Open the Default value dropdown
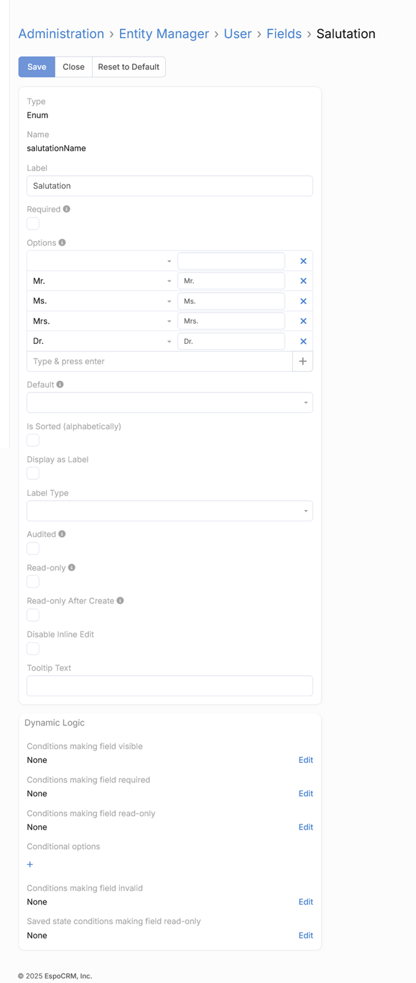This screenshot has width=416, height=983. coord(170,402)
